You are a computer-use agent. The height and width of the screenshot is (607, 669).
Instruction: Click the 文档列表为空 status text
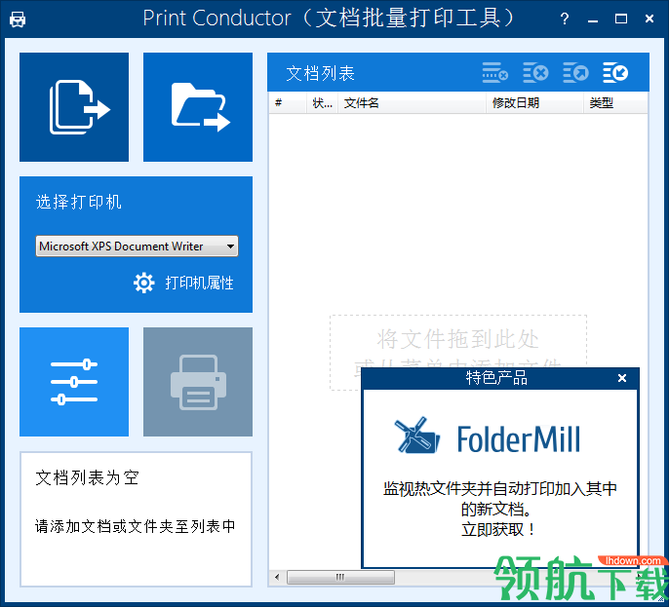pyautogui.click(x=88, y=477)
